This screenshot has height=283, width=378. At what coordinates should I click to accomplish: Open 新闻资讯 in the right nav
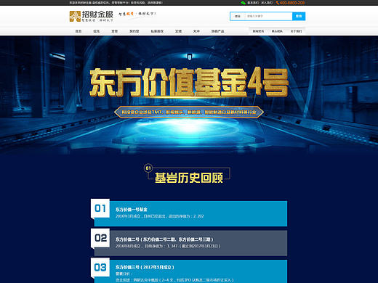coord(258,31)
